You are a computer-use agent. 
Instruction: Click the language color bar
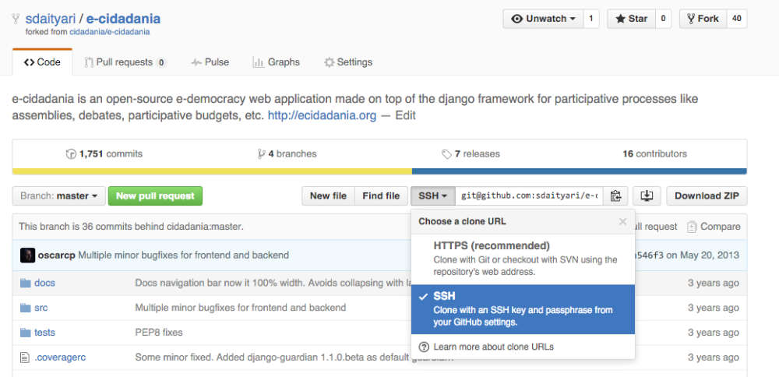(x=379, y=171)
